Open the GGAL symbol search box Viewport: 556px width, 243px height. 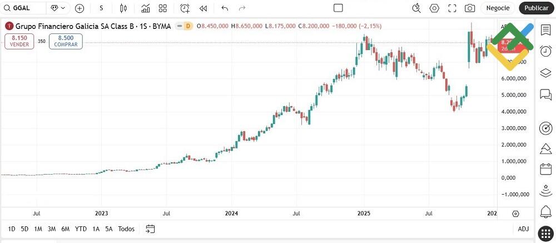pyautogui.click(x=22, y=8)
